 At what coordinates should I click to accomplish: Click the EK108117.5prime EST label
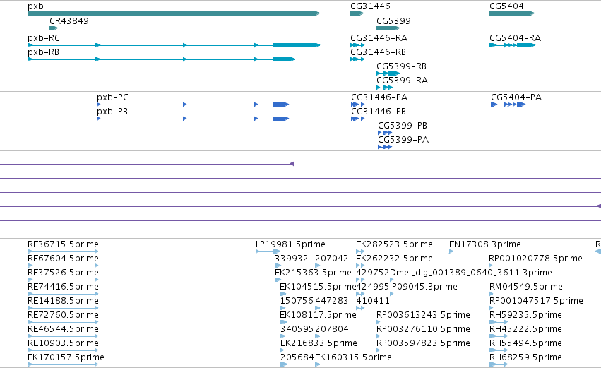pyautogui.click(x=318, y=315)
